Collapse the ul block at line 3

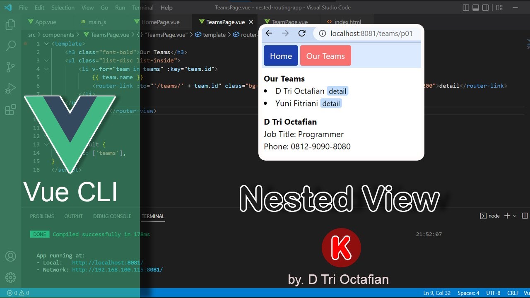pos(46,60)
